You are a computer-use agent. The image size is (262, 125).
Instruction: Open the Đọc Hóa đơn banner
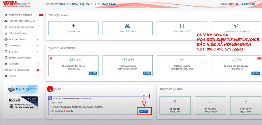(x=22, y=90)
